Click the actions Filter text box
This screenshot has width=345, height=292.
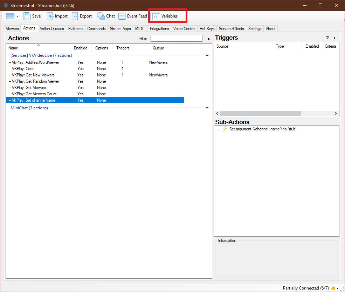point(177,38)
